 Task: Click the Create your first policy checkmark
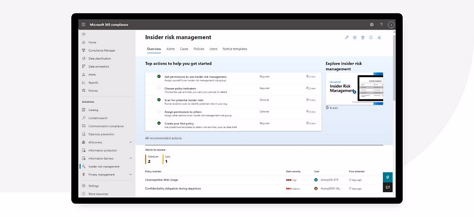[x=159, y=123]
